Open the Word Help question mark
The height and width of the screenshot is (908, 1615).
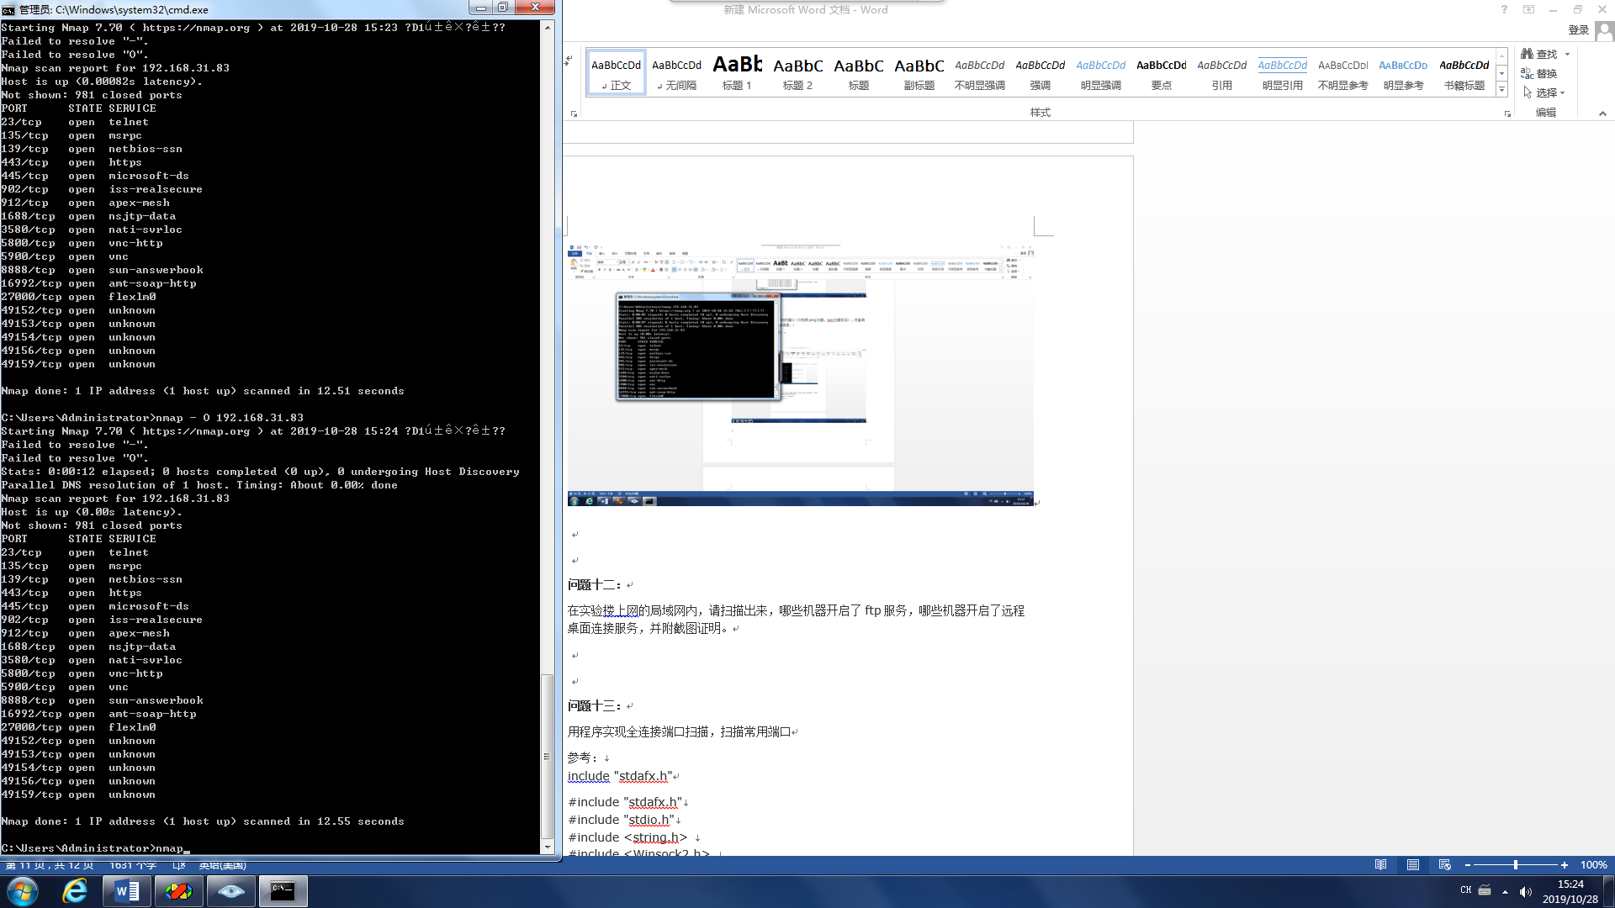(1504, 9)
